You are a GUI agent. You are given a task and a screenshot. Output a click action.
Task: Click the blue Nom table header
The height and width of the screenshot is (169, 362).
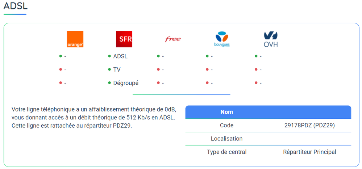click(x=227, y=112)
